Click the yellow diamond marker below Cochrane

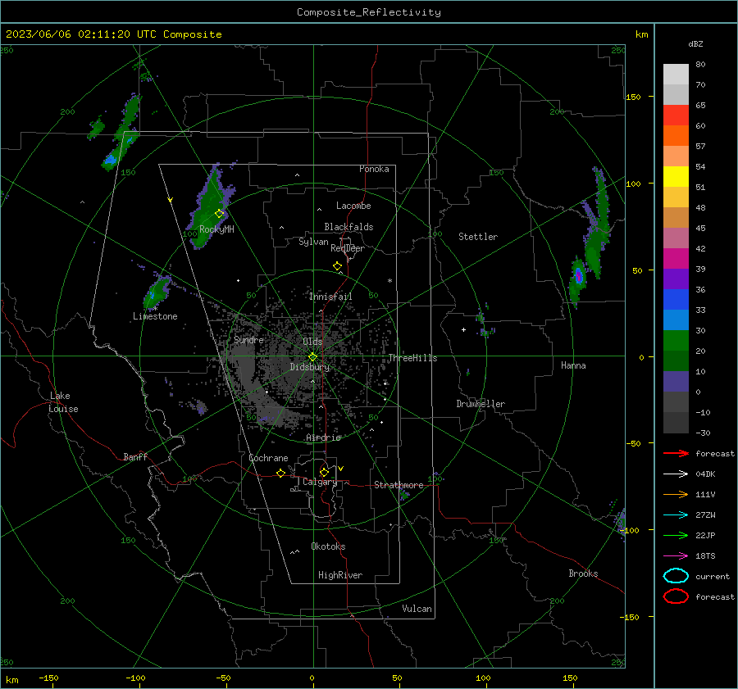(280, 473)
